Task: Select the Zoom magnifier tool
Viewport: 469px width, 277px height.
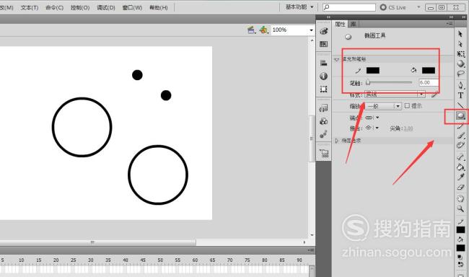Action: click(460, 208)
